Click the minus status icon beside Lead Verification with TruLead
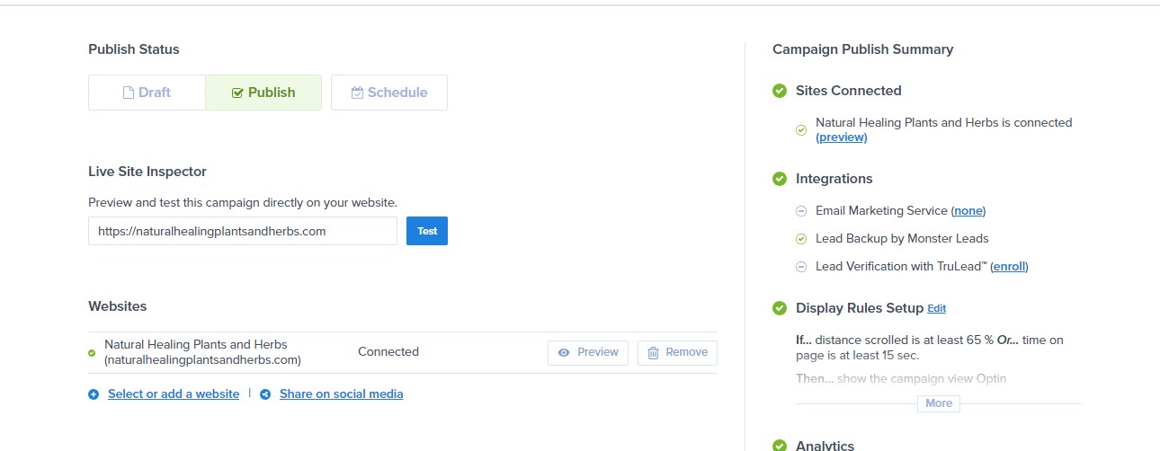Viewport: 1160px width, 451px height. (x=801, y=267)
